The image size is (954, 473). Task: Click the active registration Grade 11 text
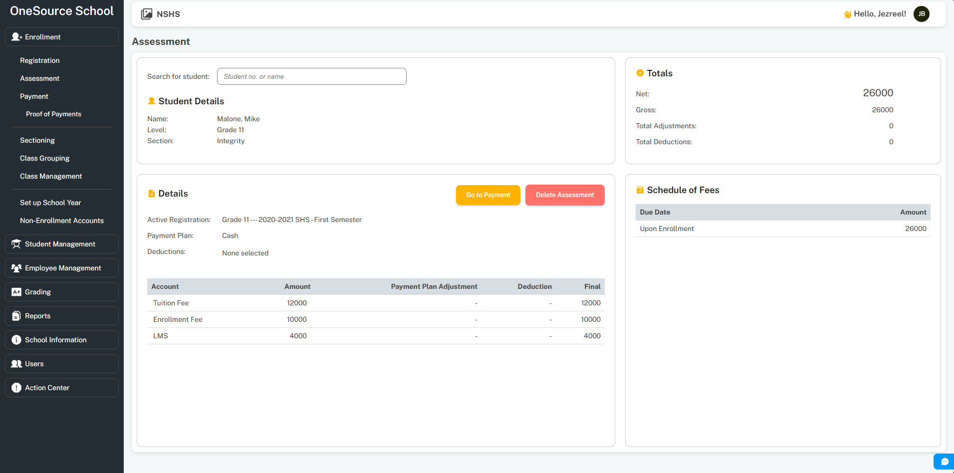(x=292, y=220)
